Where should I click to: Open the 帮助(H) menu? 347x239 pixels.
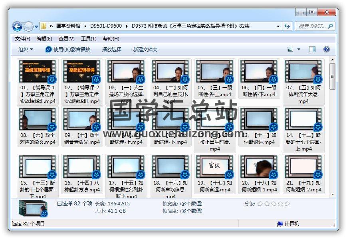[x=111, y=39]
